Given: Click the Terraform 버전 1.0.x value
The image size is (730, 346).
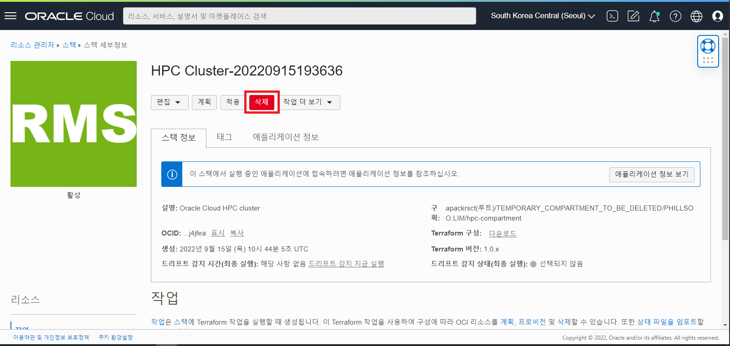Looking at the screenshot, I should click(x=491, y=249).
